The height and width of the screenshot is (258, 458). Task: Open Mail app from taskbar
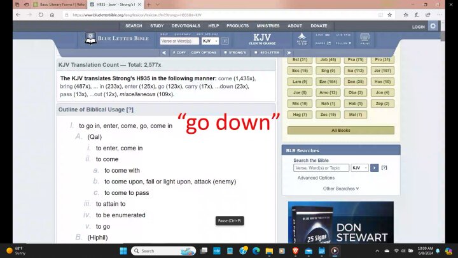309,251
